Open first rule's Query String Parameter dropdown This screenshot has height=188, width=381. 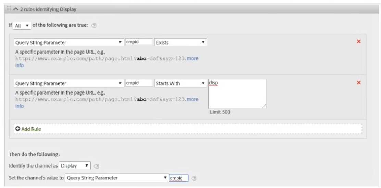click(x=68, y=42)
